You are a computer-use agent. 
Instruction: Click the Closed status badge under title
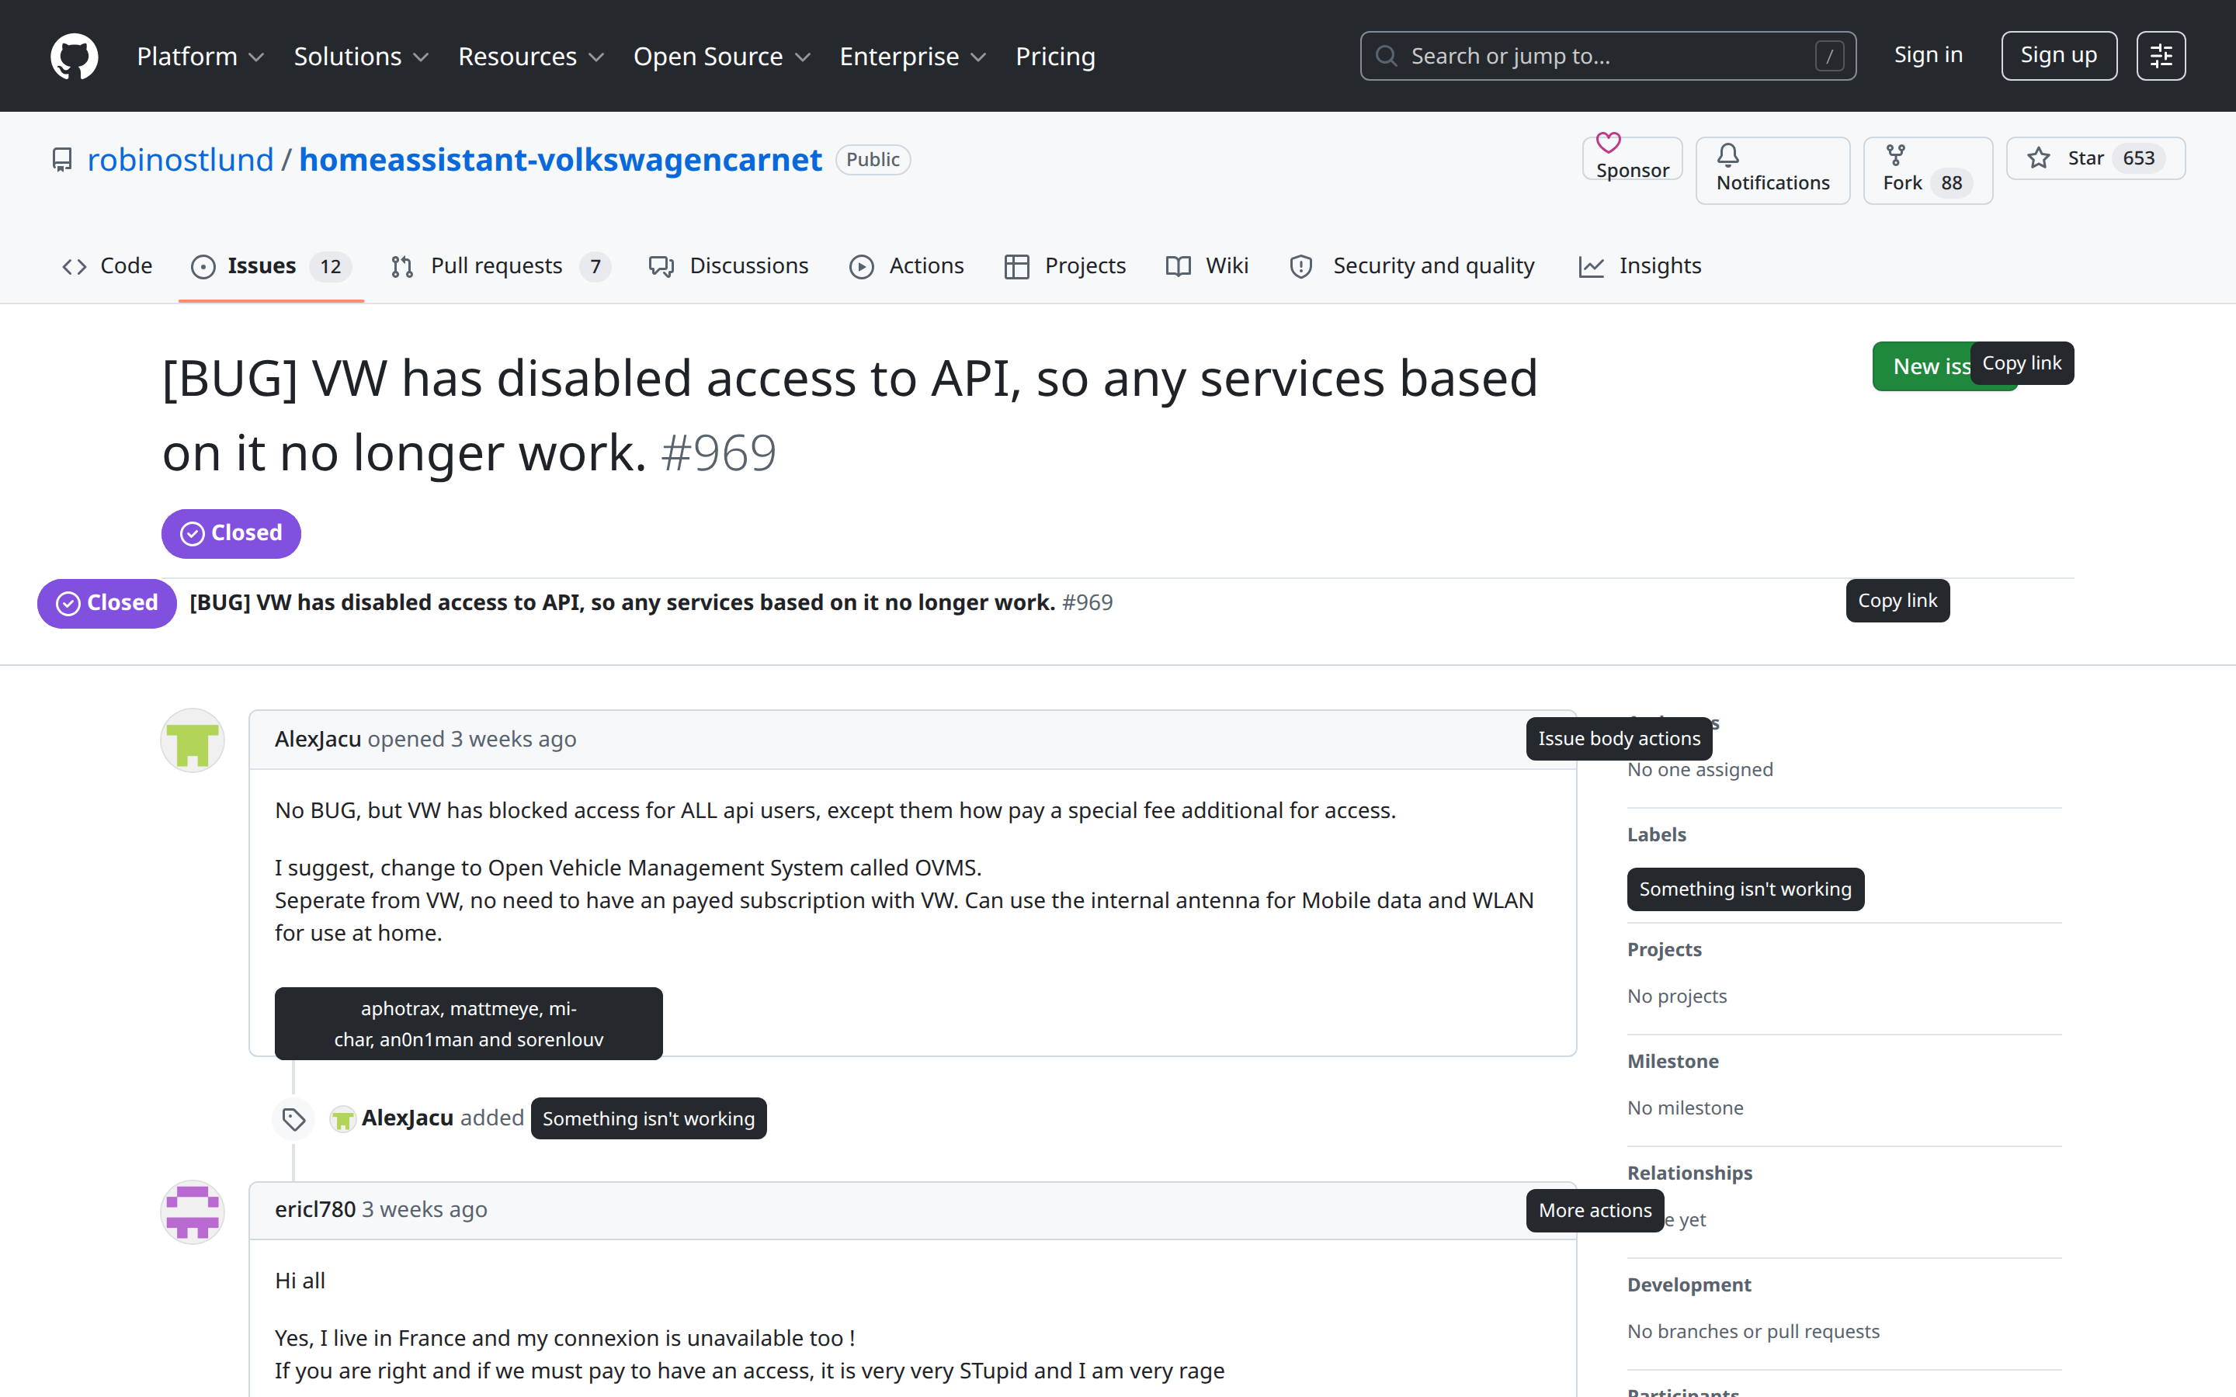tap(231, 533)
